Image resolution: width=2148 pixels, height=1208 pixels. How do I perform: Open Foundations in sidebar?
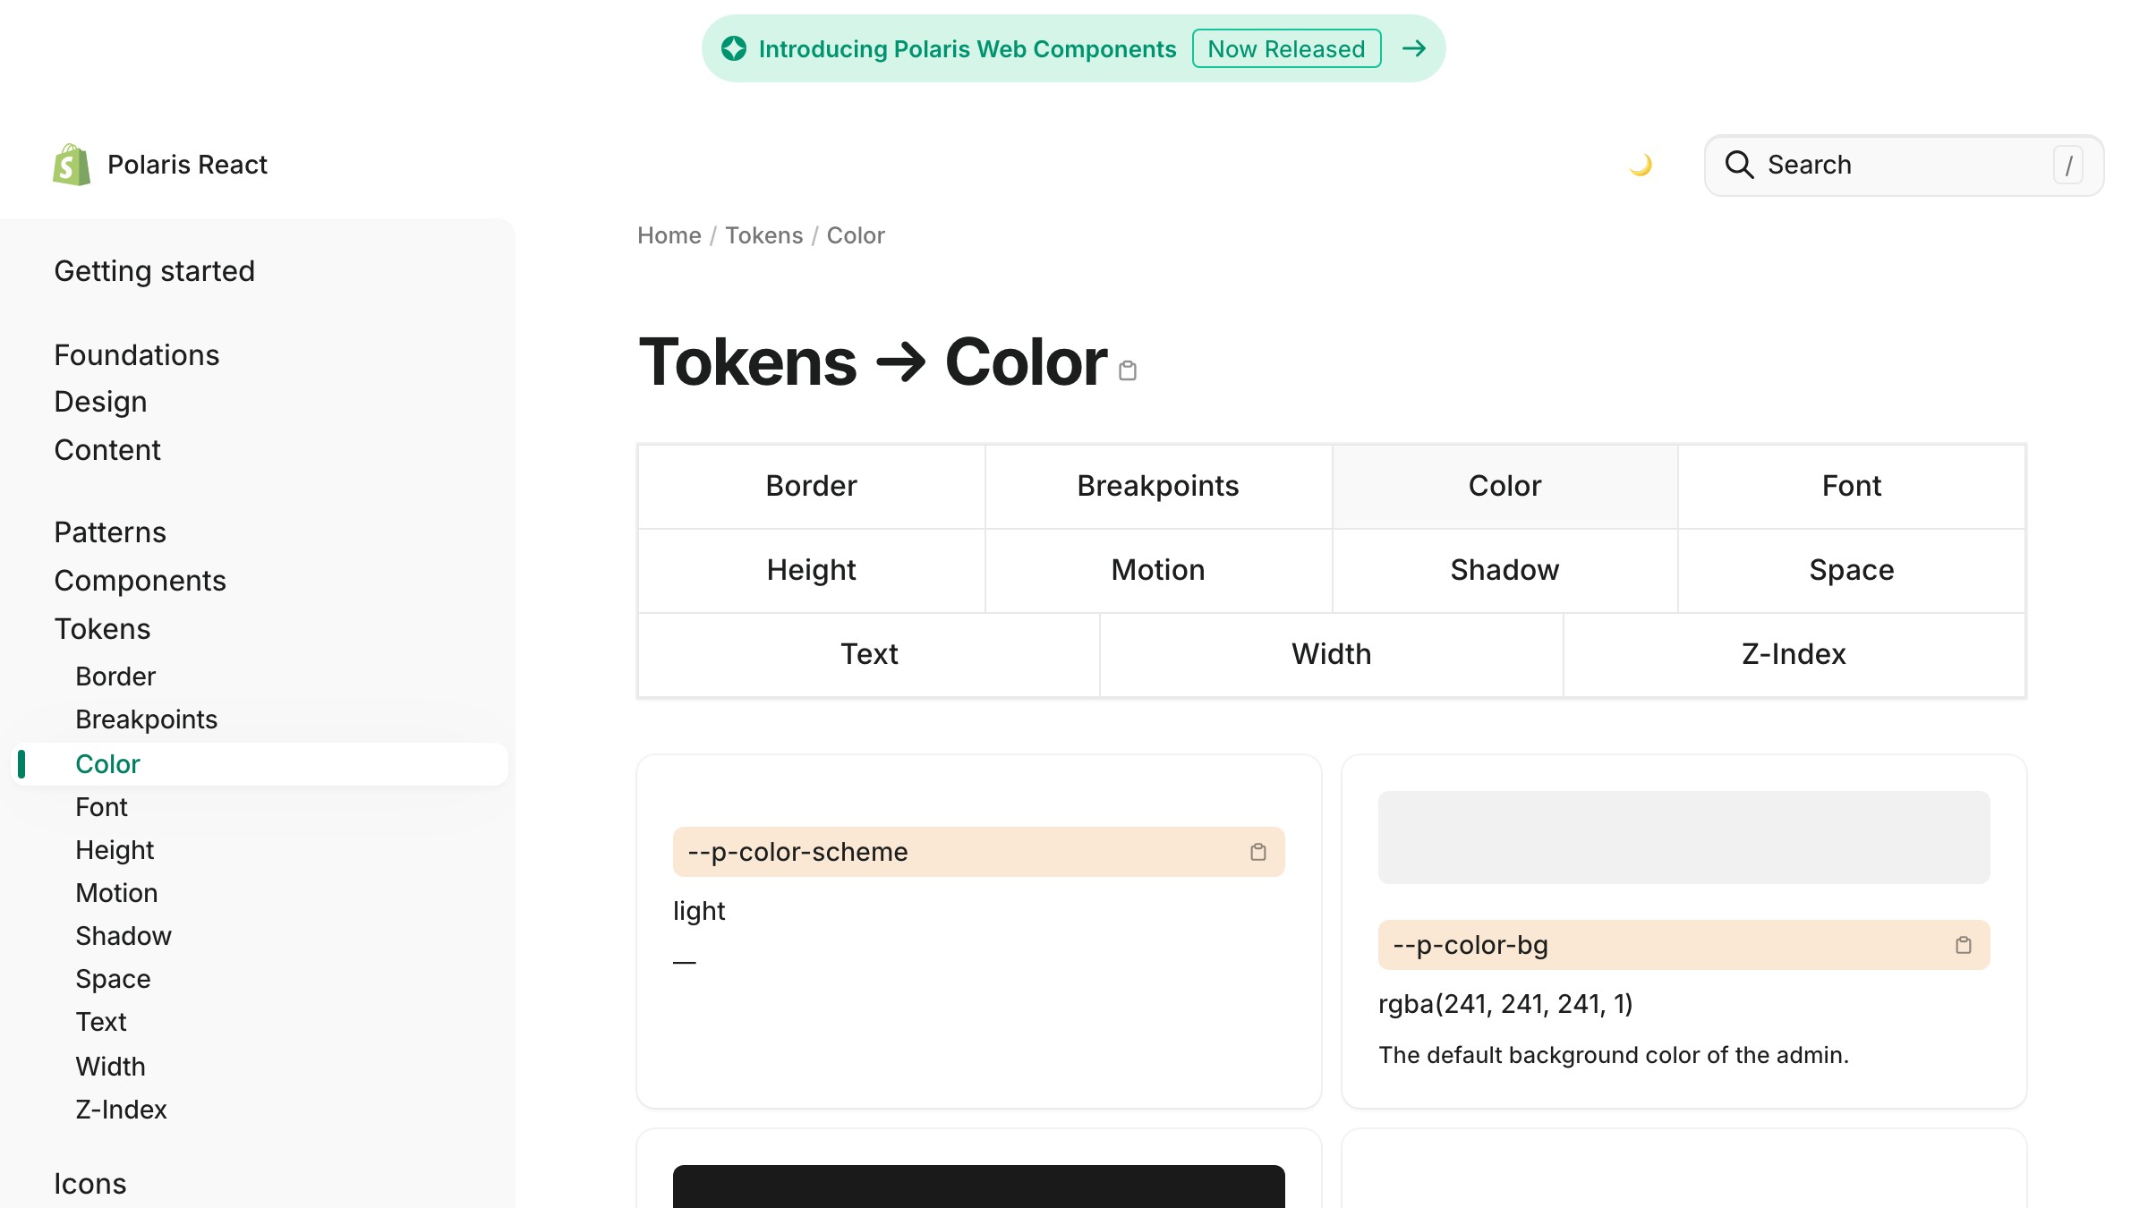click(137, 355)
